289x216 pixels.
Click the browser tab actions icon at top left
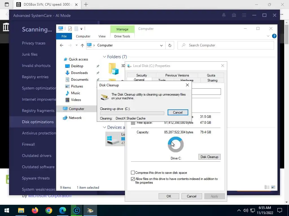pyautogui.click(x=7, y=4)
